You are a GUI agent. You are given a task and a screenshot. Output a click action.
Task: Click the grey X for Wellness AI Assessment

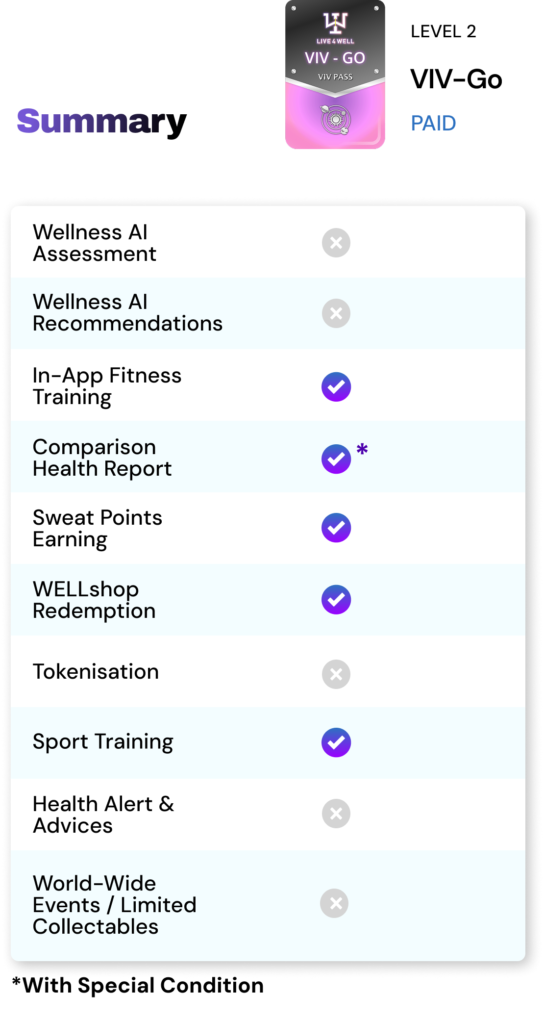point(336,243)
